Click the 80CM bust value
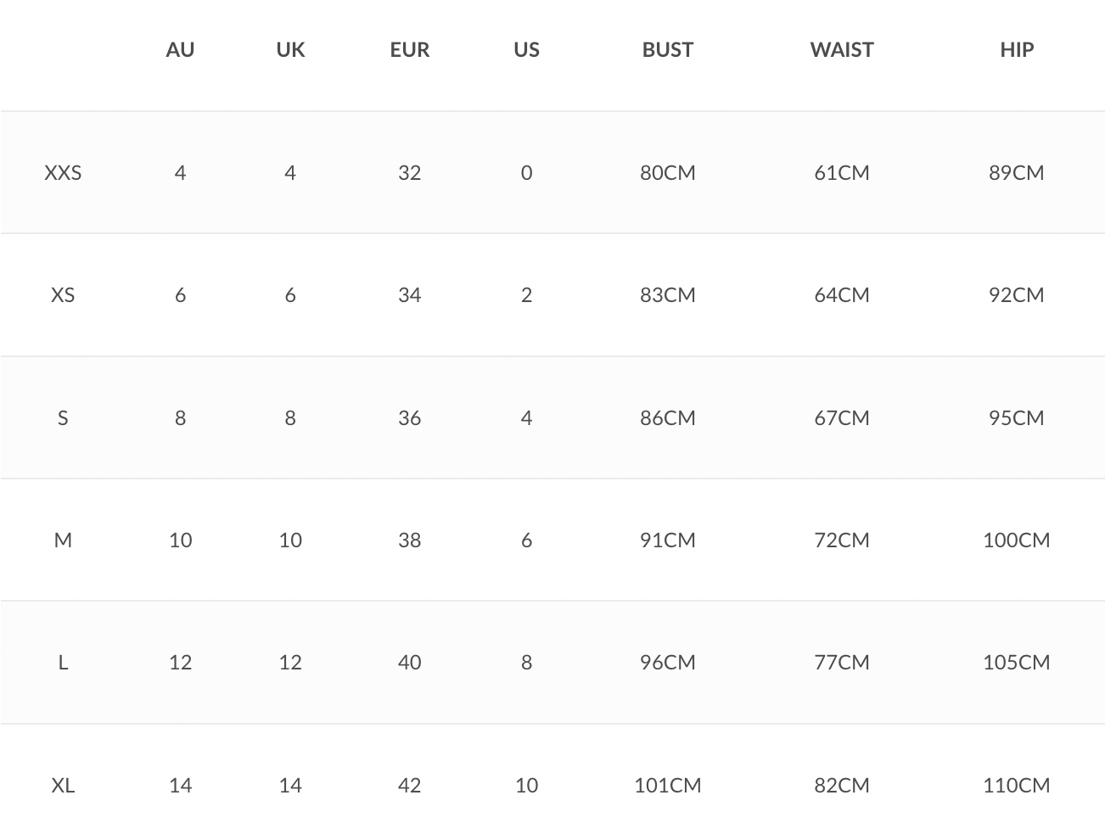The height and width of the screenshot is (840, 1105). 667,173
